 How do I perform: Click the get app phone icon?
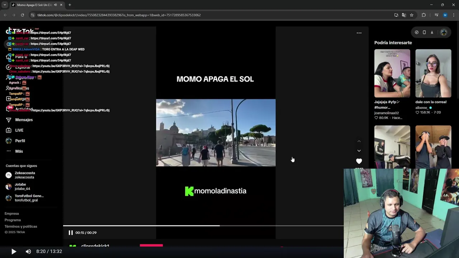pos(424,32)
